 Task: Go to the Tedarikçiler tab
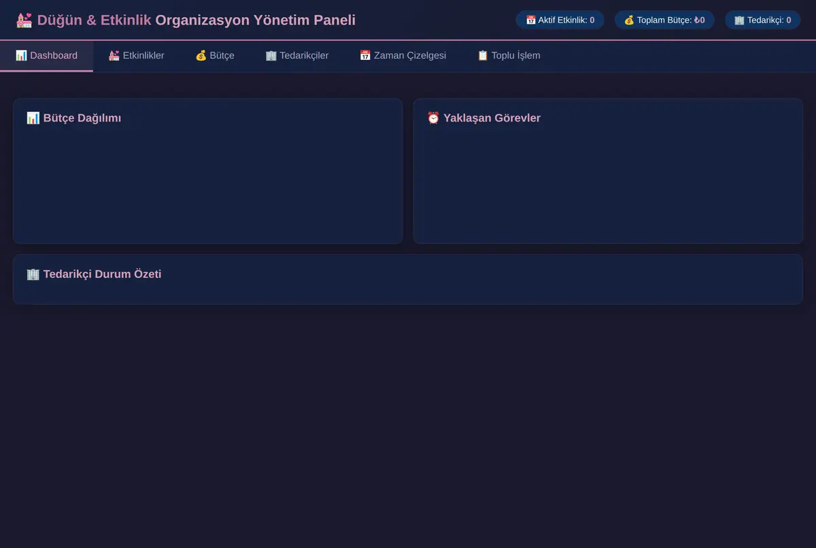297,56
